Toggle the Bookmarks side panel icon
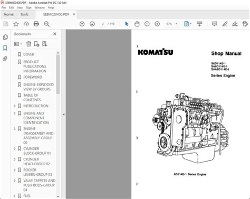The height and width of the screenshot is (199, 250). point(5,48)
